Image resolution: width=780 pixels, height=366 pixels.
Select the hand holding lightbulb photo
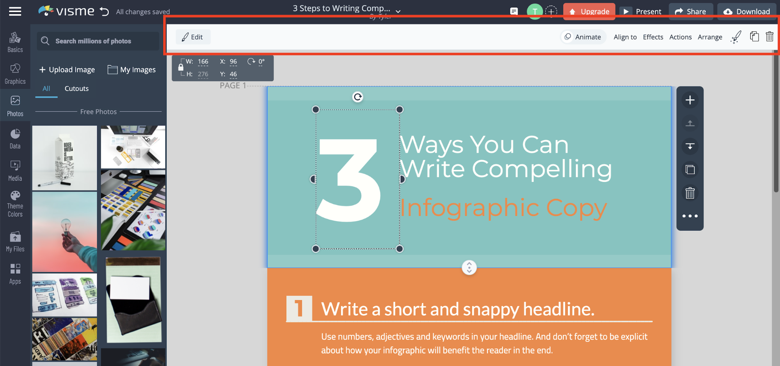click(x=64, y=232)
